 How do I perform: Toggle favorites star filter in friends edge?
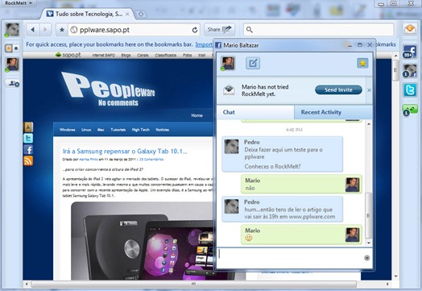coord(9,48)
